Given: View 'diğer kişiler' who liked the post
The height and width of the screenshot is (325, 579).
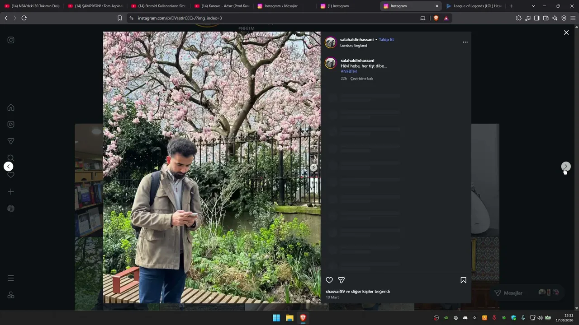Looking at the screenshot, I should pyautogui.click(x=362, y=292).
